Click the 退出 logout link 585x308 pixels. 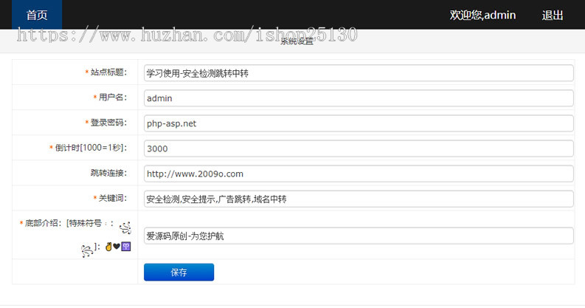(x=553, y=16)
